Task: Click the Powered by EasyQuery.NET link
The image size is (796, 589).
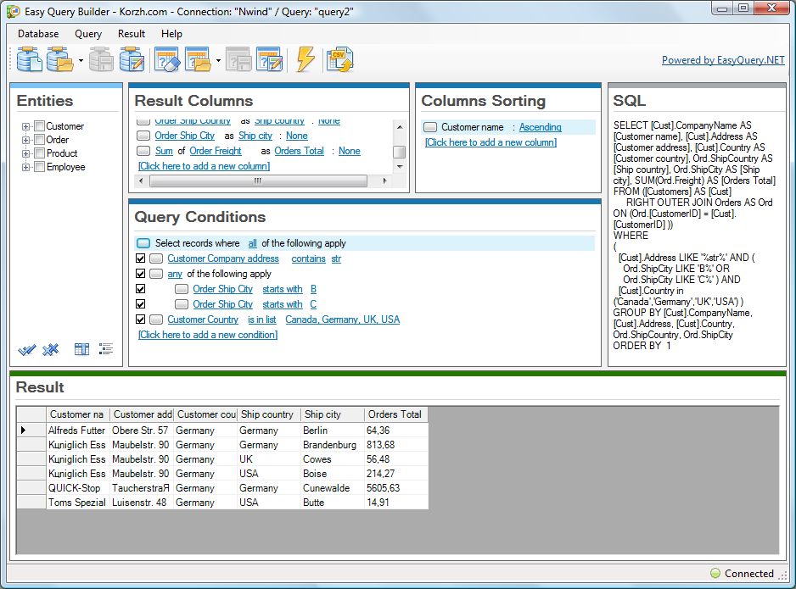Action: pos(723,60)
